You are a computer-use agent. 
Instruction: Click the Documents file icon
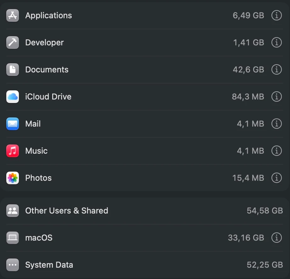click(x=13, y=69)
